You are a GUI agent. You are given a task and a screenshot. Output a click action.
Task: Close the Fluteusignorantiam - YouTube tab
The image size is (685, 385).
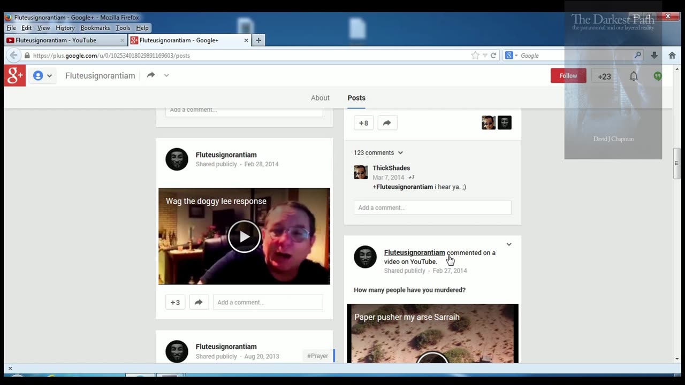[122, 40]
